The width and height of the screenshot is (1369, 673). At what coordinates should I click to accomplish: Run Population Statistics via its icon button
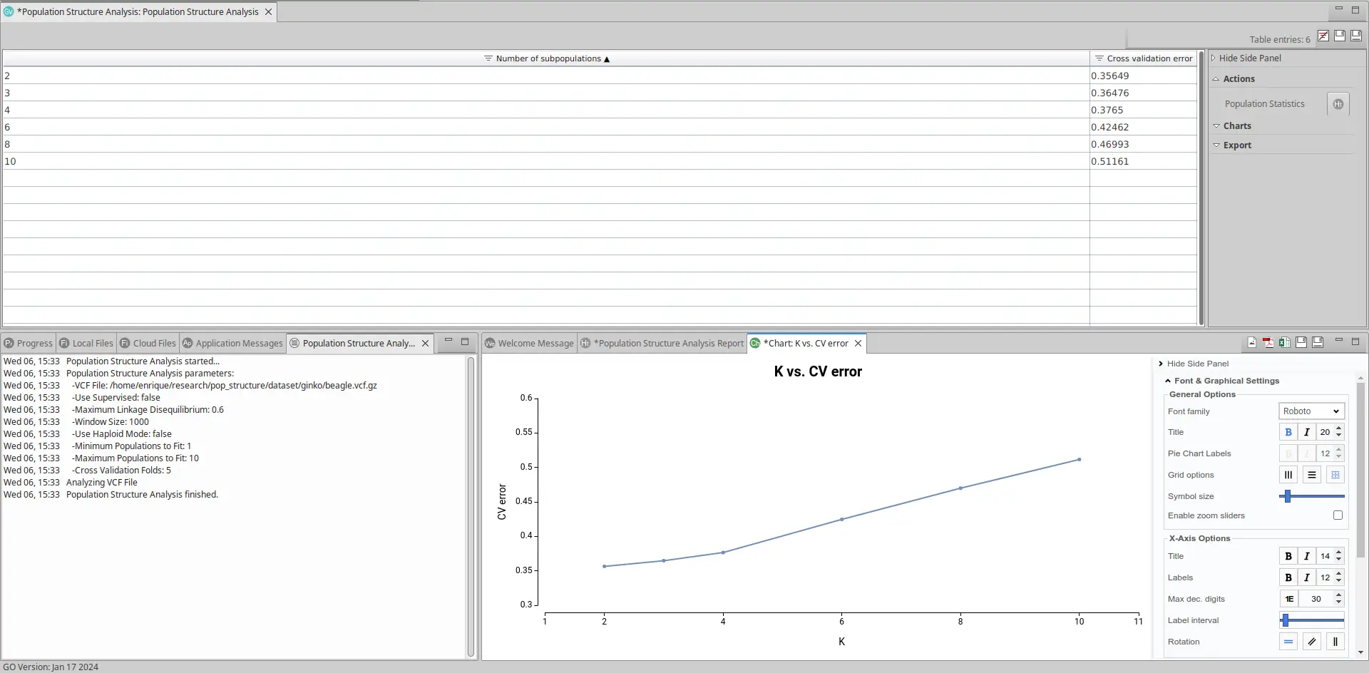point(1338,104)
